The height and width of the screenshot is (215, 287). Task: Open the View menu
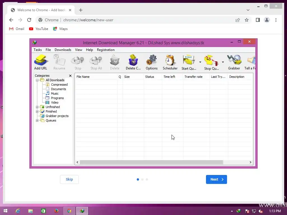(x=78, y=50)
